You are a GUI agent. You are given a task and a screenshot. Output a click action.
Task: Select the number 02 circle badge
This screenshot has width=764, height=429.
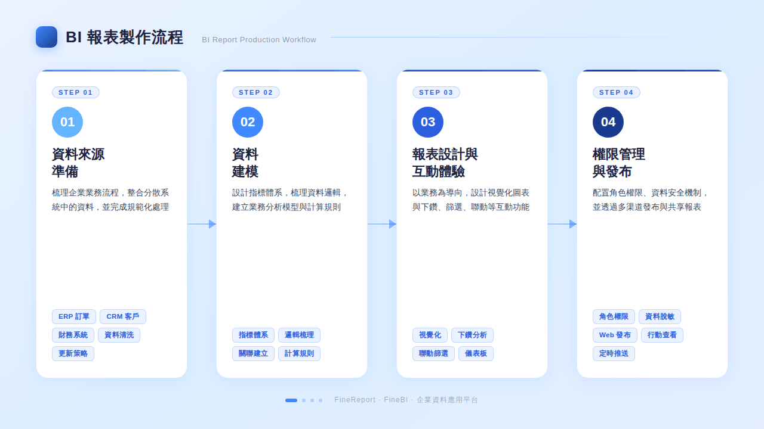tap(248, 122)
